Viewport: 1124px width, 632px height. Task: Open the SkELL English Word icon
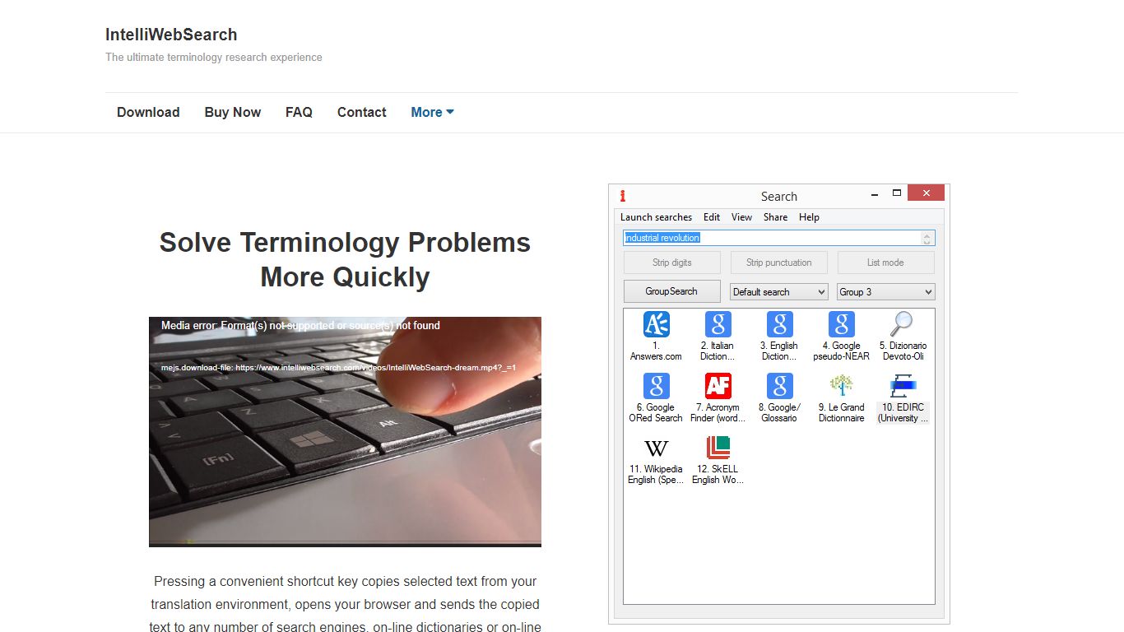[x=718, y=448]
